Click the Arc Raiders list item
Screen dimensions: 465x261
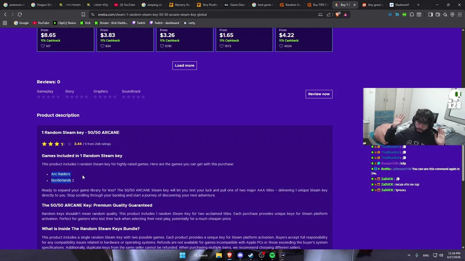[x=61, y=174]
